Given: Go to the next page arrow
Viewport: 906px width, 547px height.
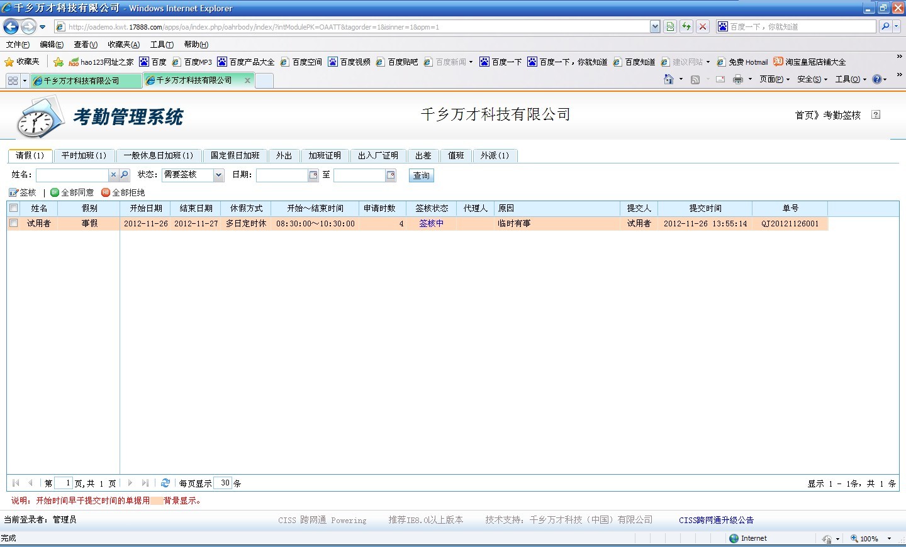Looking at the screenshot, I should [130, 483].
